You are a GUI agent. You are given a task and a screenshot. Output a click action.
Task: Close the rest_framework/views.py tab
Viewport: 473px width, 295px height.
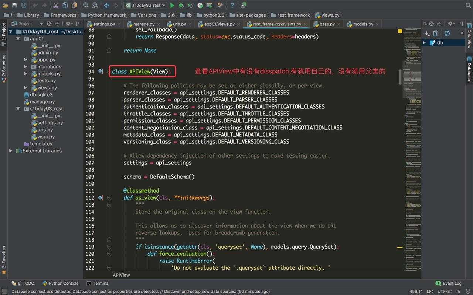[305, 24]
